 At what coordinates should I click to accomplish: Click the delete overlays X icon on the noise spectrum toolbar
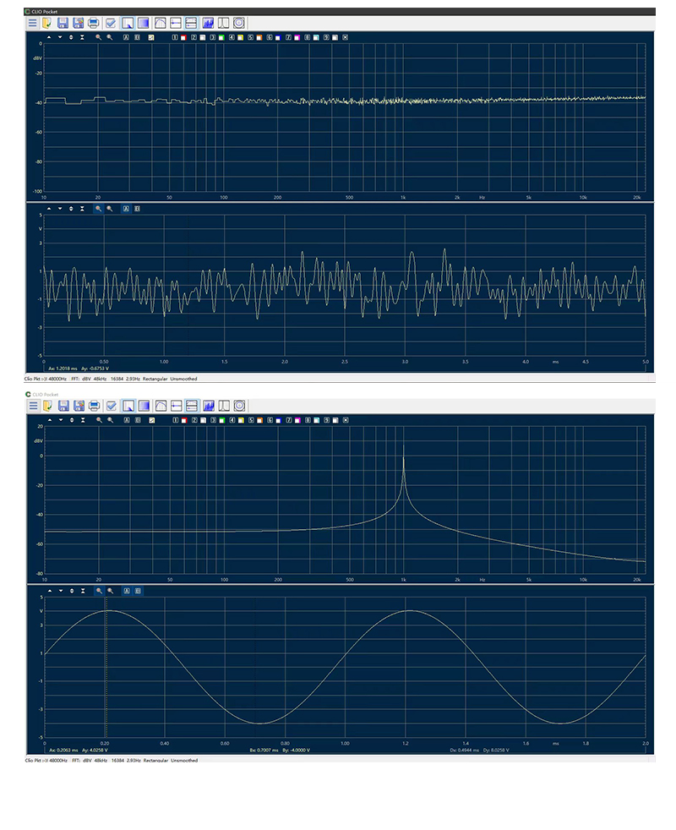click(345, 37)
